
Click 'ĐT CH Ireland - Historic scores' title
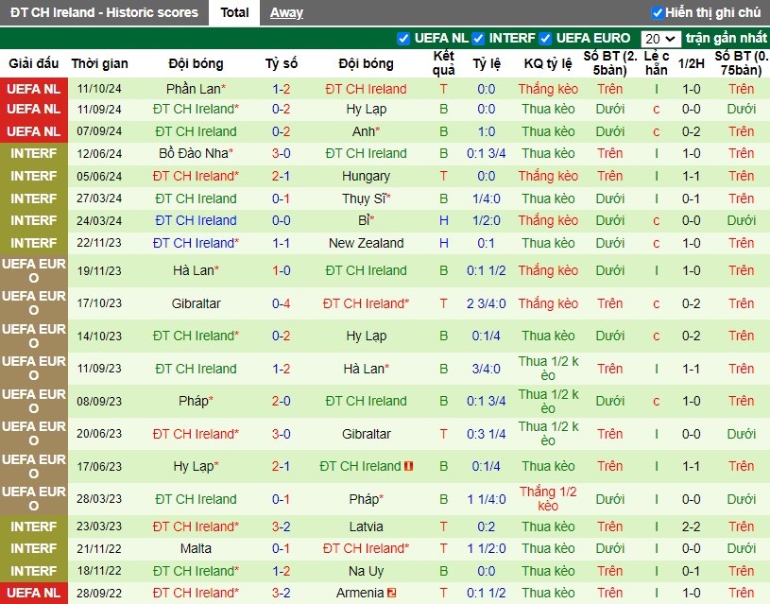pos(104,13)
